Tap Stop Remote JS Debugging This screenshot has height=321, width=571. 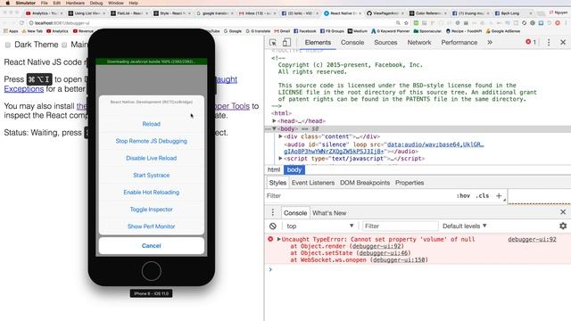coord(152,141)
